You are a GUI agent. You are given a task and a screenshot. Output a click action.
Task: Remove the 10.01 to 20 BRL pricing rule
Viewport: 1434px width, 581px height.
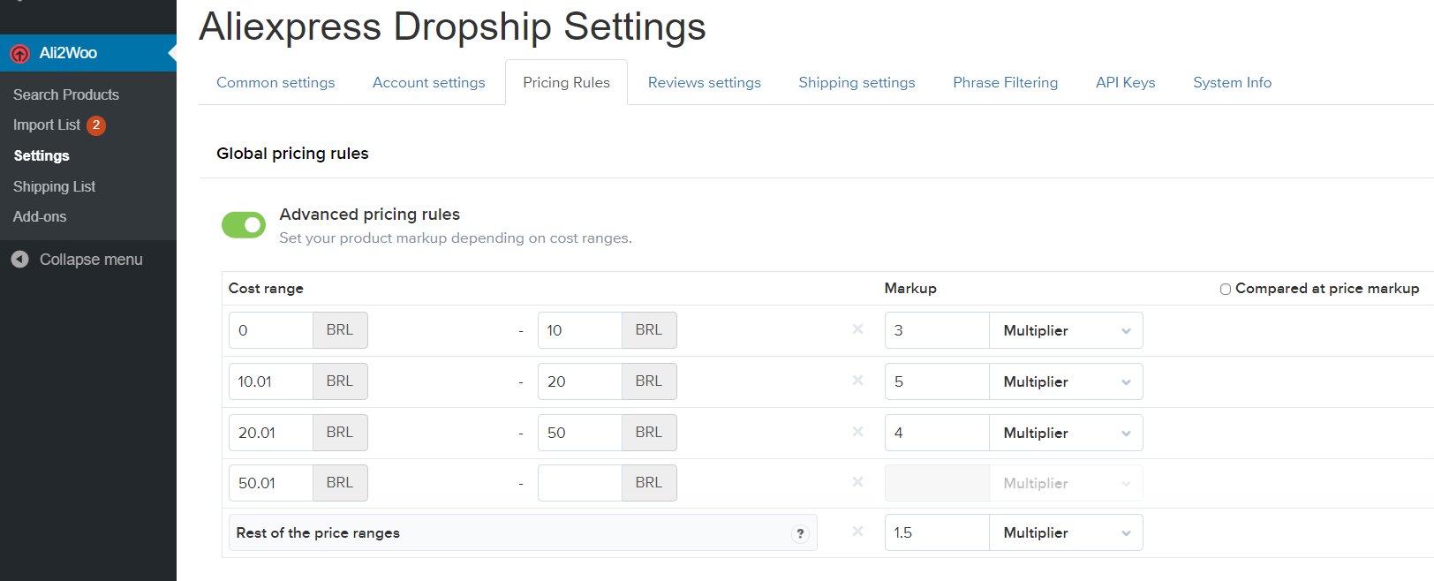pos(857,381)
